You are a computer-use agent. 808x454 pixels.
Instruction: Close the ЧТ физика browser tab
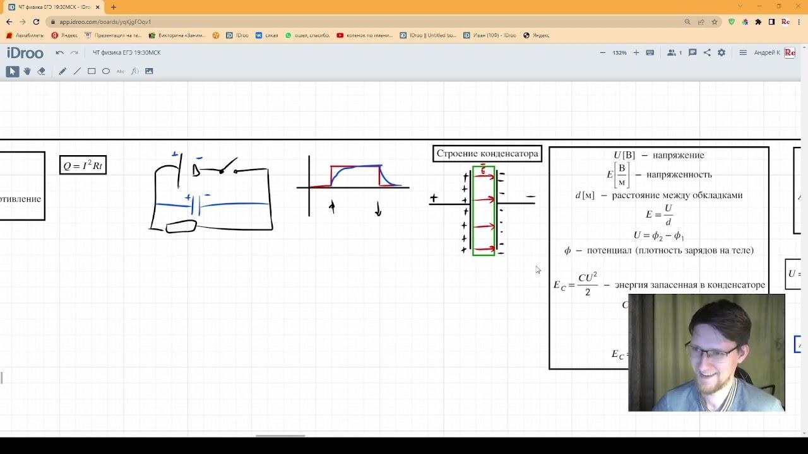point(98,7)
